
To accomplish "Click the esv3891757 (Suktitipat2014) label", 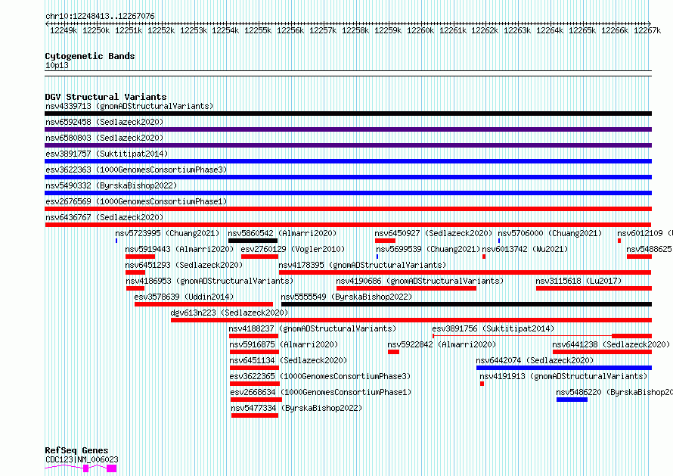I will pos(107,154).
